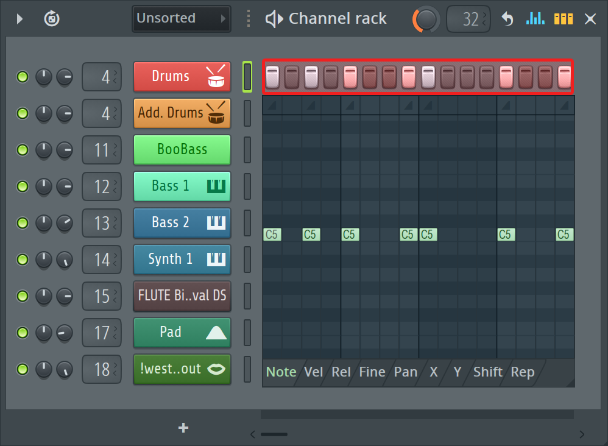Mute the !west..out channel LED

click(x=23, y=369)
